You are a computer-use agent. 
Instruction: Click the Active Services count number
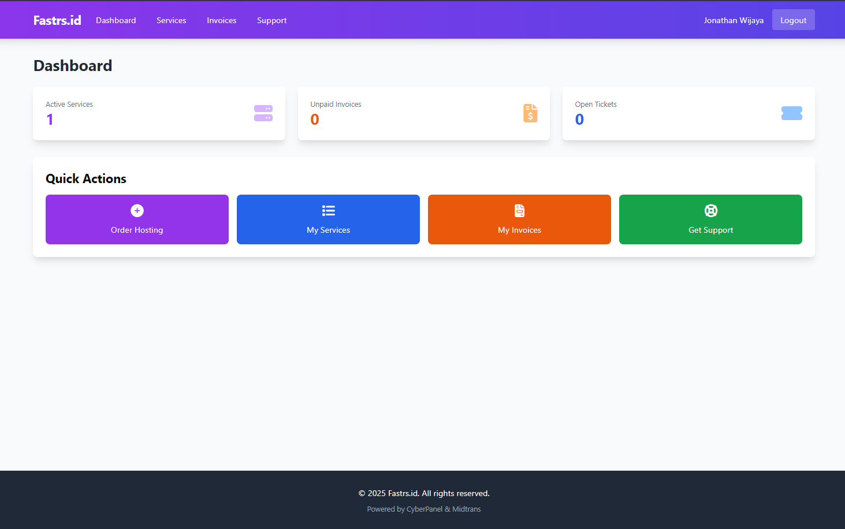[50, 120]
